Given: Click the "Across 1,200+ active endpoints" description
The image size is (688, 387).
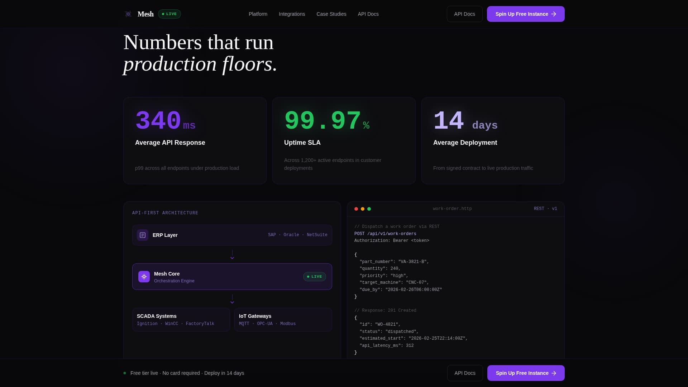Looking at the screenshot, I should point(333,164).
